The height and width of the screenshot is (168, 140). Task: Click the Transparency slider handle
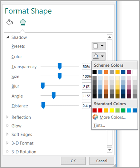[60, 66]
